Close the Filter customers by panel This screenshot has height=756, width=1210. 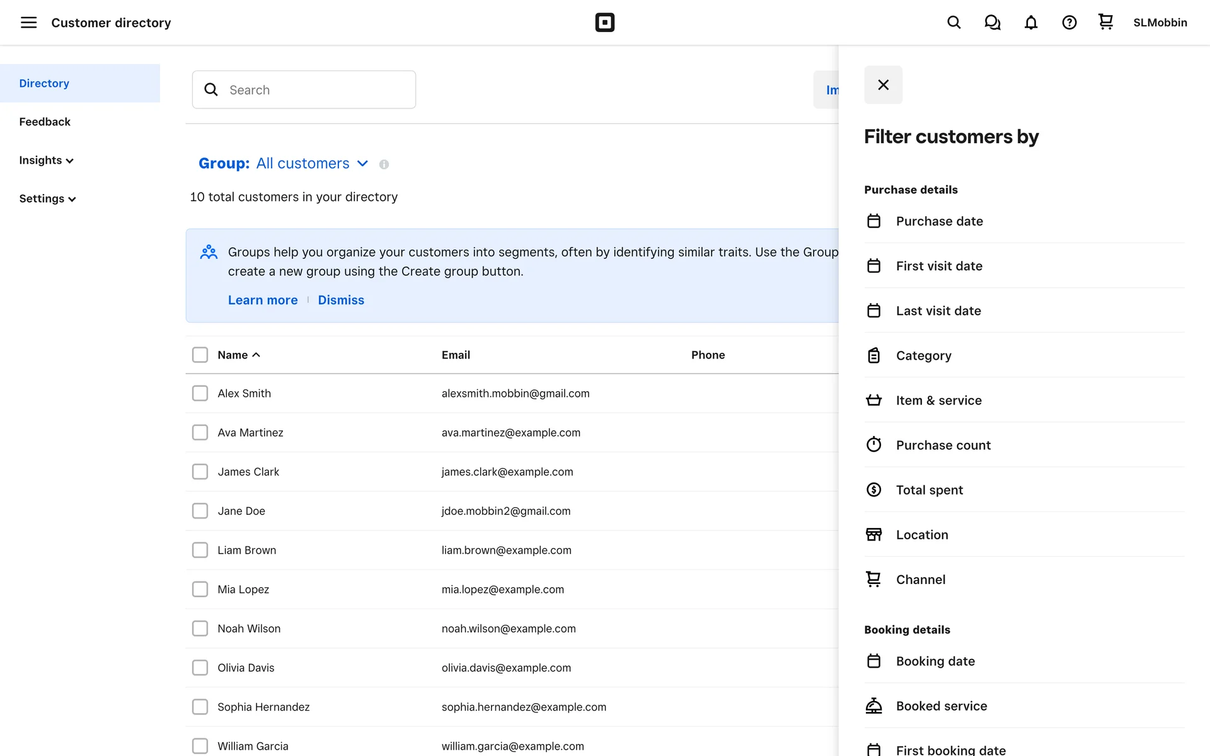pos(883,85)
